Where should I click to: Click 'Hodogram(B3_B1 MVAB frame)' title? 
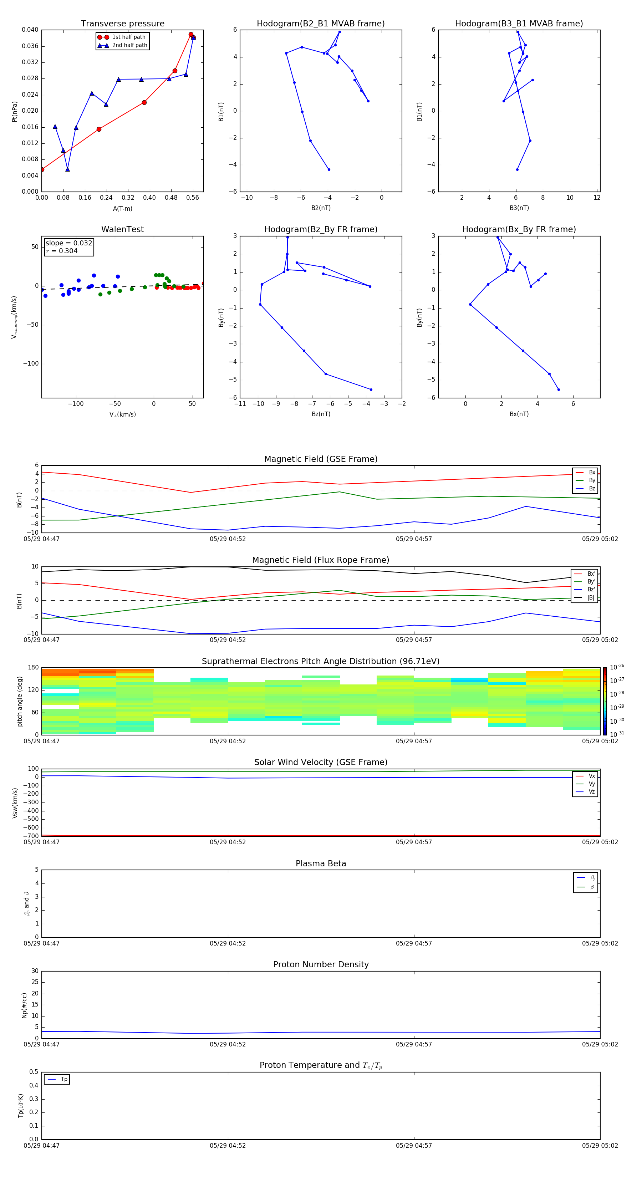click(519, 24)
